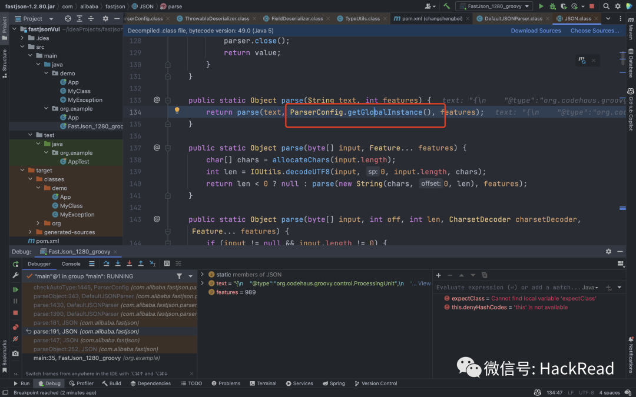636x397 pixels.
Task: Open Evaluate Expression calculator icon
Action: click(x=167, y=263)
